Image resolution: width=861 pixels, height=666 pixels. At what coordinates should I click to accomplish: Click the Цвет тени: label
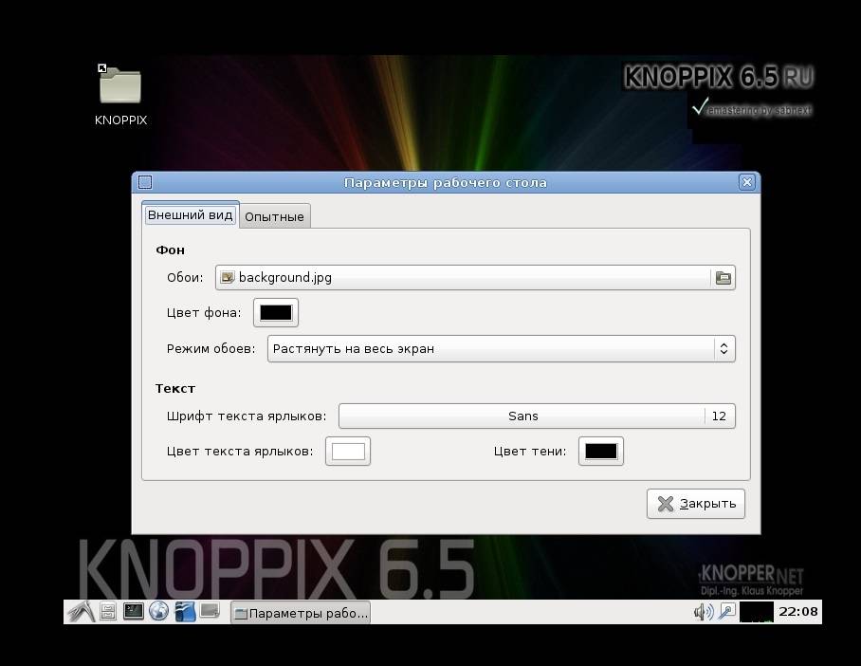530,452
